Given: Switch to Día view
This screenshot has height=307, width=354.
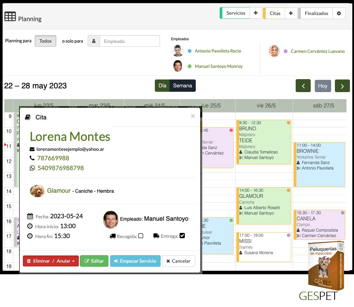Looking at the screenshot, I should 162,86.
